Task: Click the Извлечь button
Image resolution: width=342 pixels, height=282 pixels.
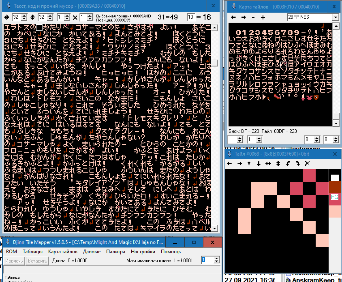Action: tap(14, 261)
